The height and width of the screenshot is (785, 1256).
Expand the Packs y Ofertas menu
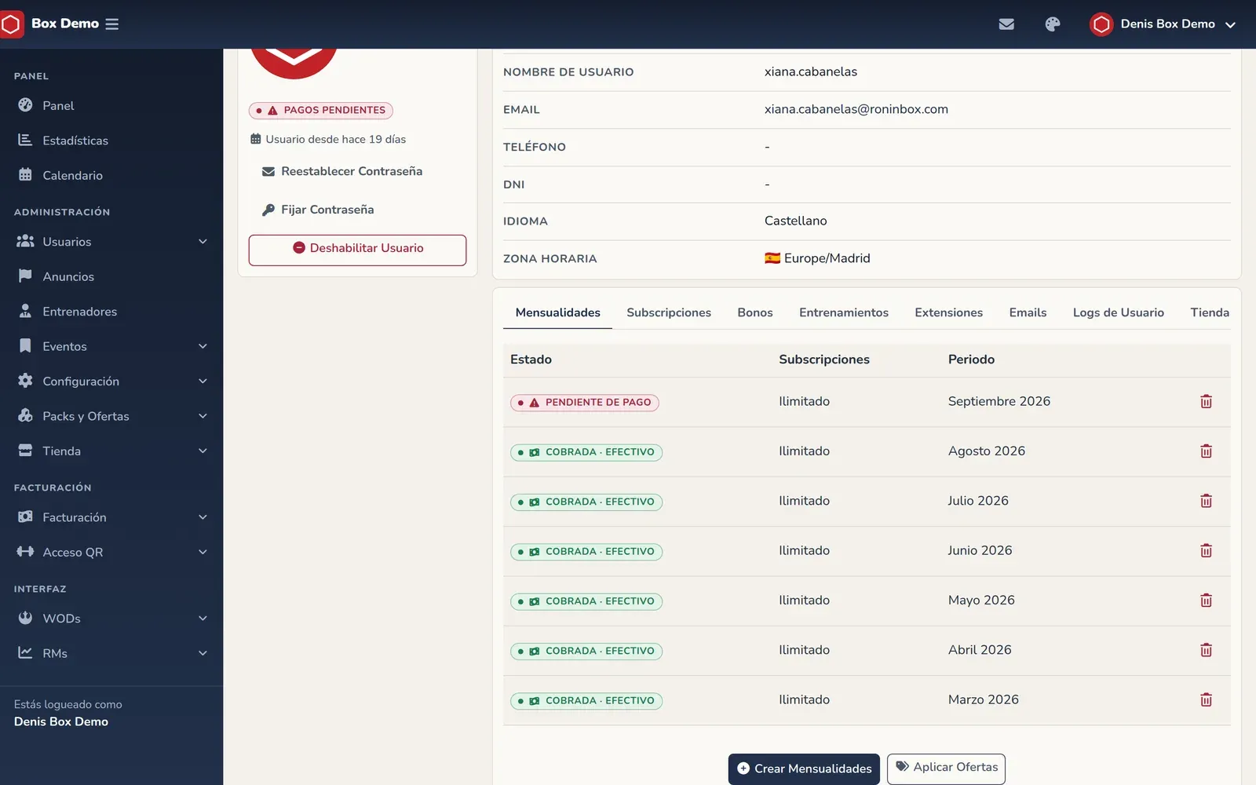pos(111,416)
